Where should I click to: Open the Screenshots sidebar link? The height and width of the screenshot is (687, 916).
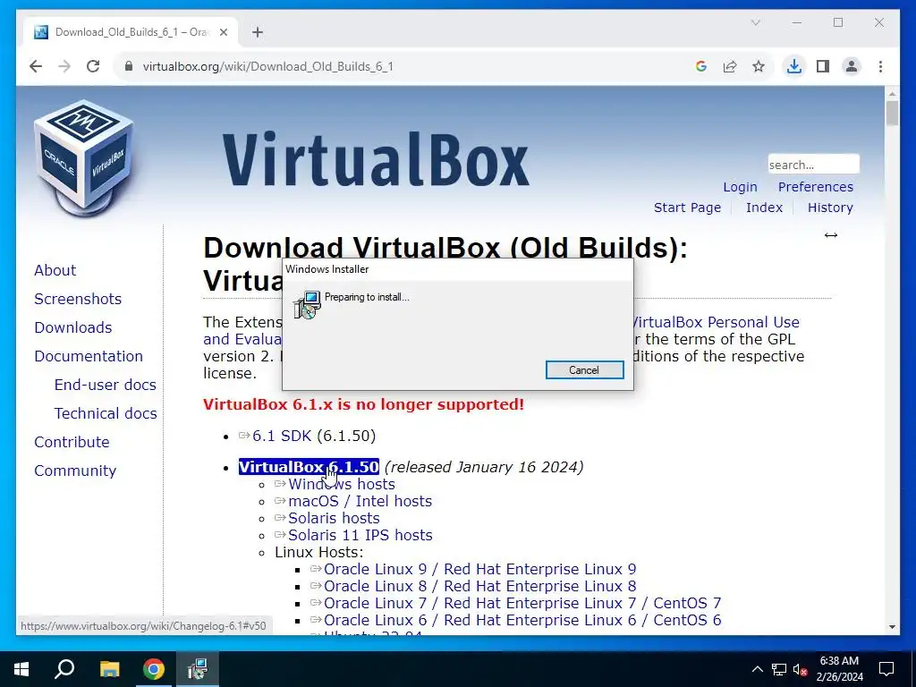click(78, 299)
